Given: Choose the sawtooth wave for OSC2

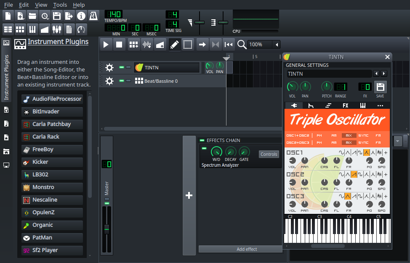Looking at the screenshot, I should click(354, 174).
